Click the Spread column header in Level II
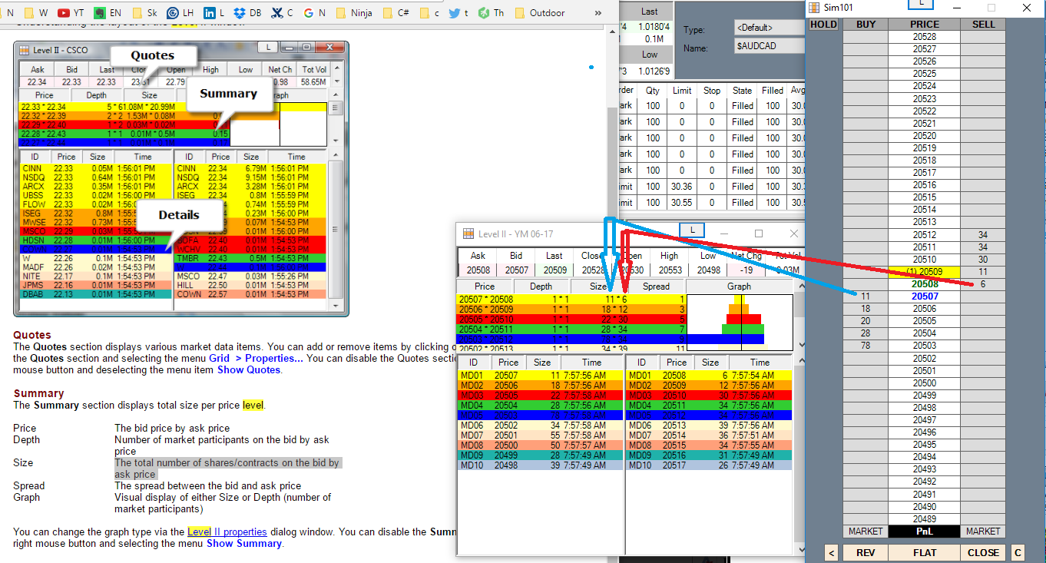Image resolution: width=1046 pixels, height=563 pixels. 656,286
